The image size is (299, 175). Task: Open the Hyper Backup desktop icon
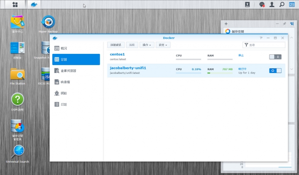click(x=48, y=22)
